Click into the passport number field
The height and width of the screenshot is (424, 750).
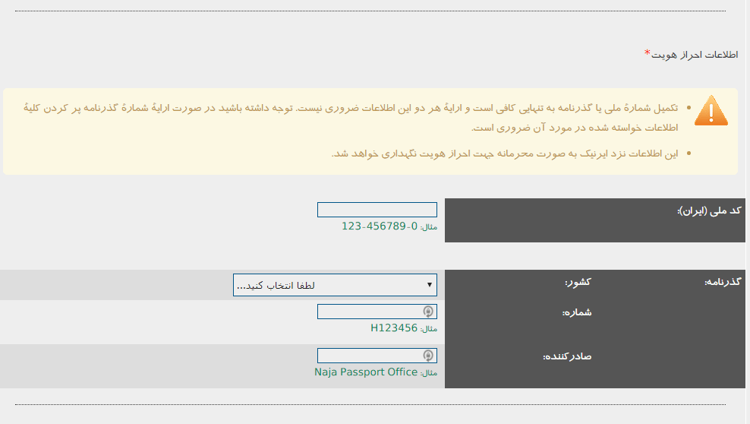[x=370, y=312]
